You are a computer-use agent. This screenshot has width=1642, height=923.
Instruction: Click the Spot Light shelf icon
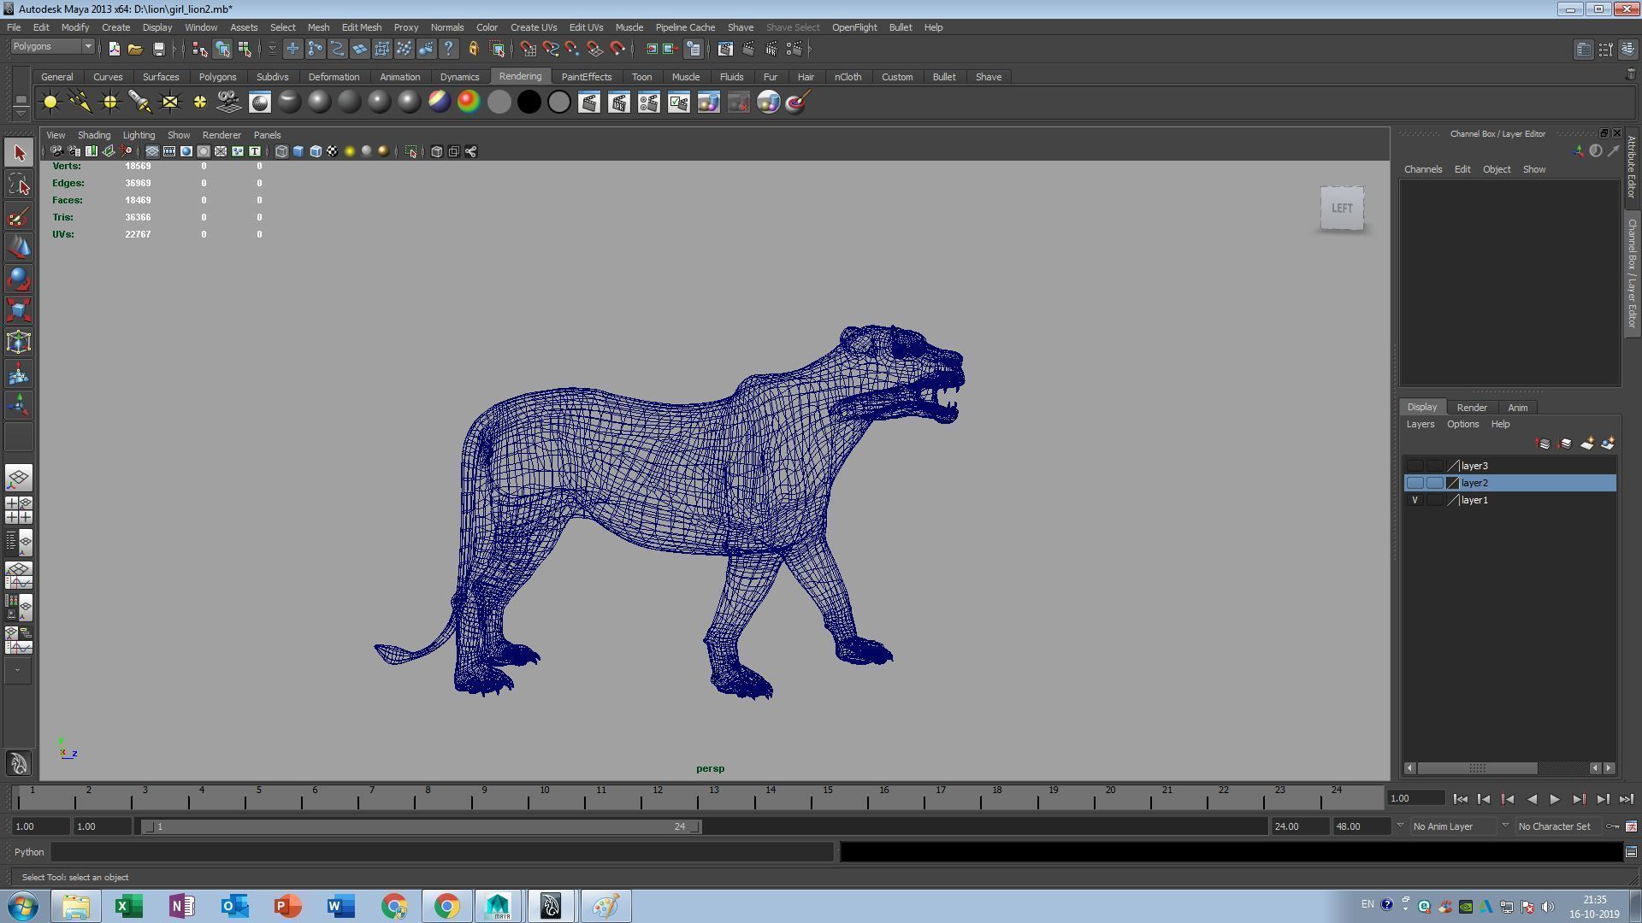(x=139, y=103)
